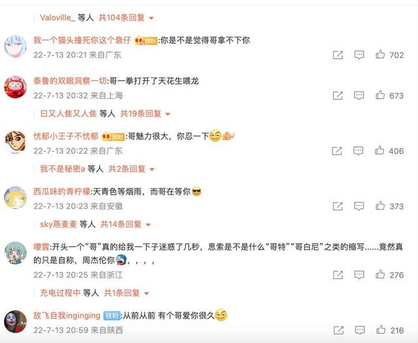Image resolution: width=418 pixels, height=343 pixels.
Task: Thumbs-up the comment with 216 likes
Action: (x=381, y=330)
